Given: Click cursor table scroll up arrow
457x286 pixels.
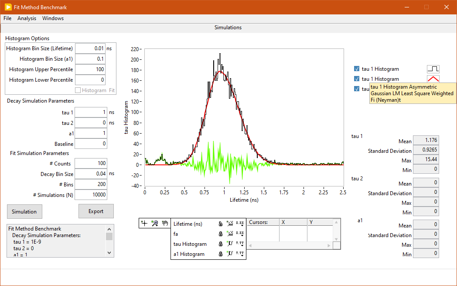Looking at the screenshot, I should pos(336,222).
